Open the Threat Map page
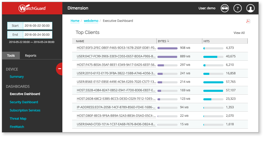Image resolution: width=267 pixels, height=142 pixels. [x=18, y=119]
